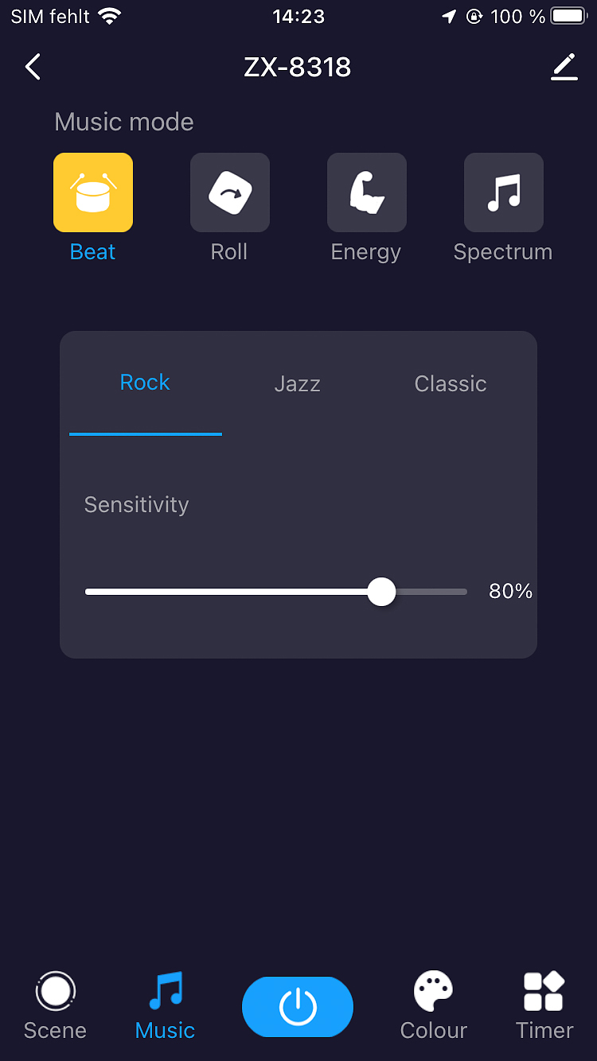Tap the battery indicator in status bar
The height and width of the screenshot is (1061, 597).
coord(568,16)
